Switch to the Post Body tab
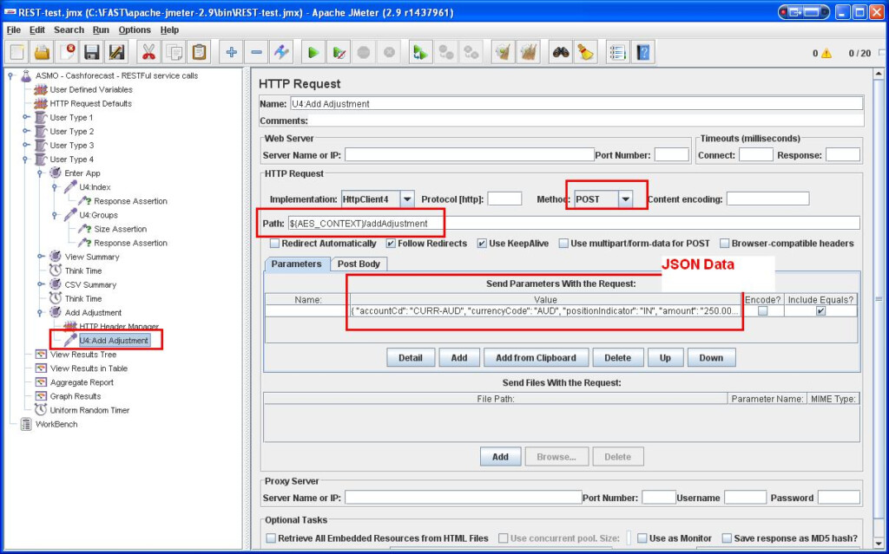Viewport: 889px width, 554px height. point(359,264)
